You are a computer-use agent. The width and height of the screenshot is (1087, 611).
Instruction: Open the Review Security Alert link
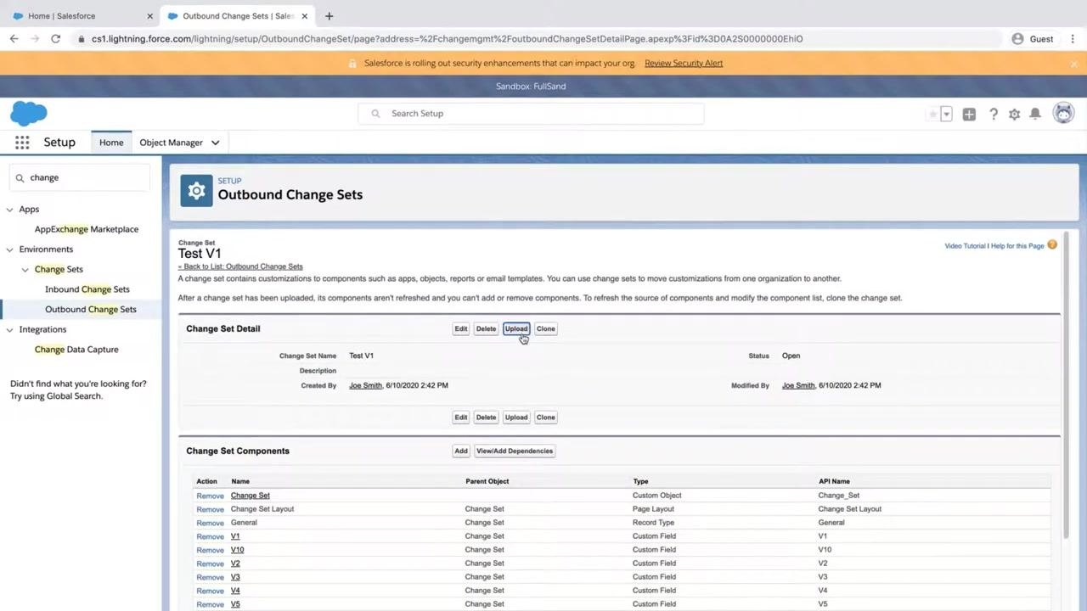(684, 64)
